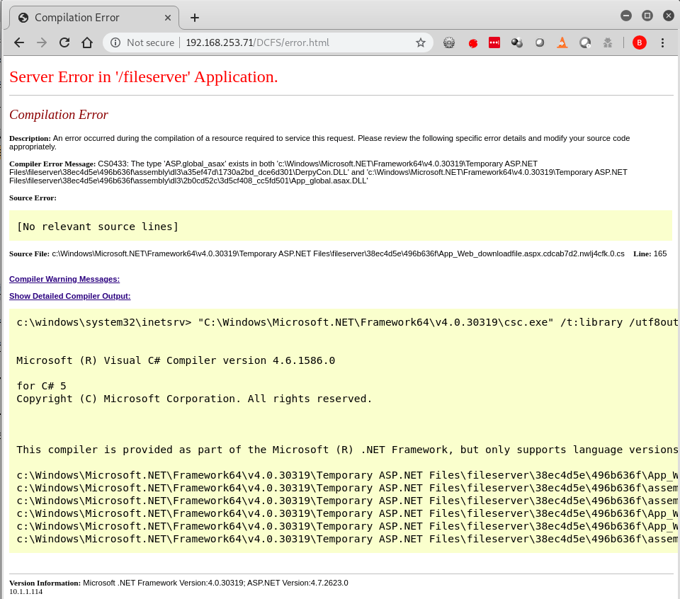
Task: Click the red LastPass extension icon
Action: [x=494, y=42]
